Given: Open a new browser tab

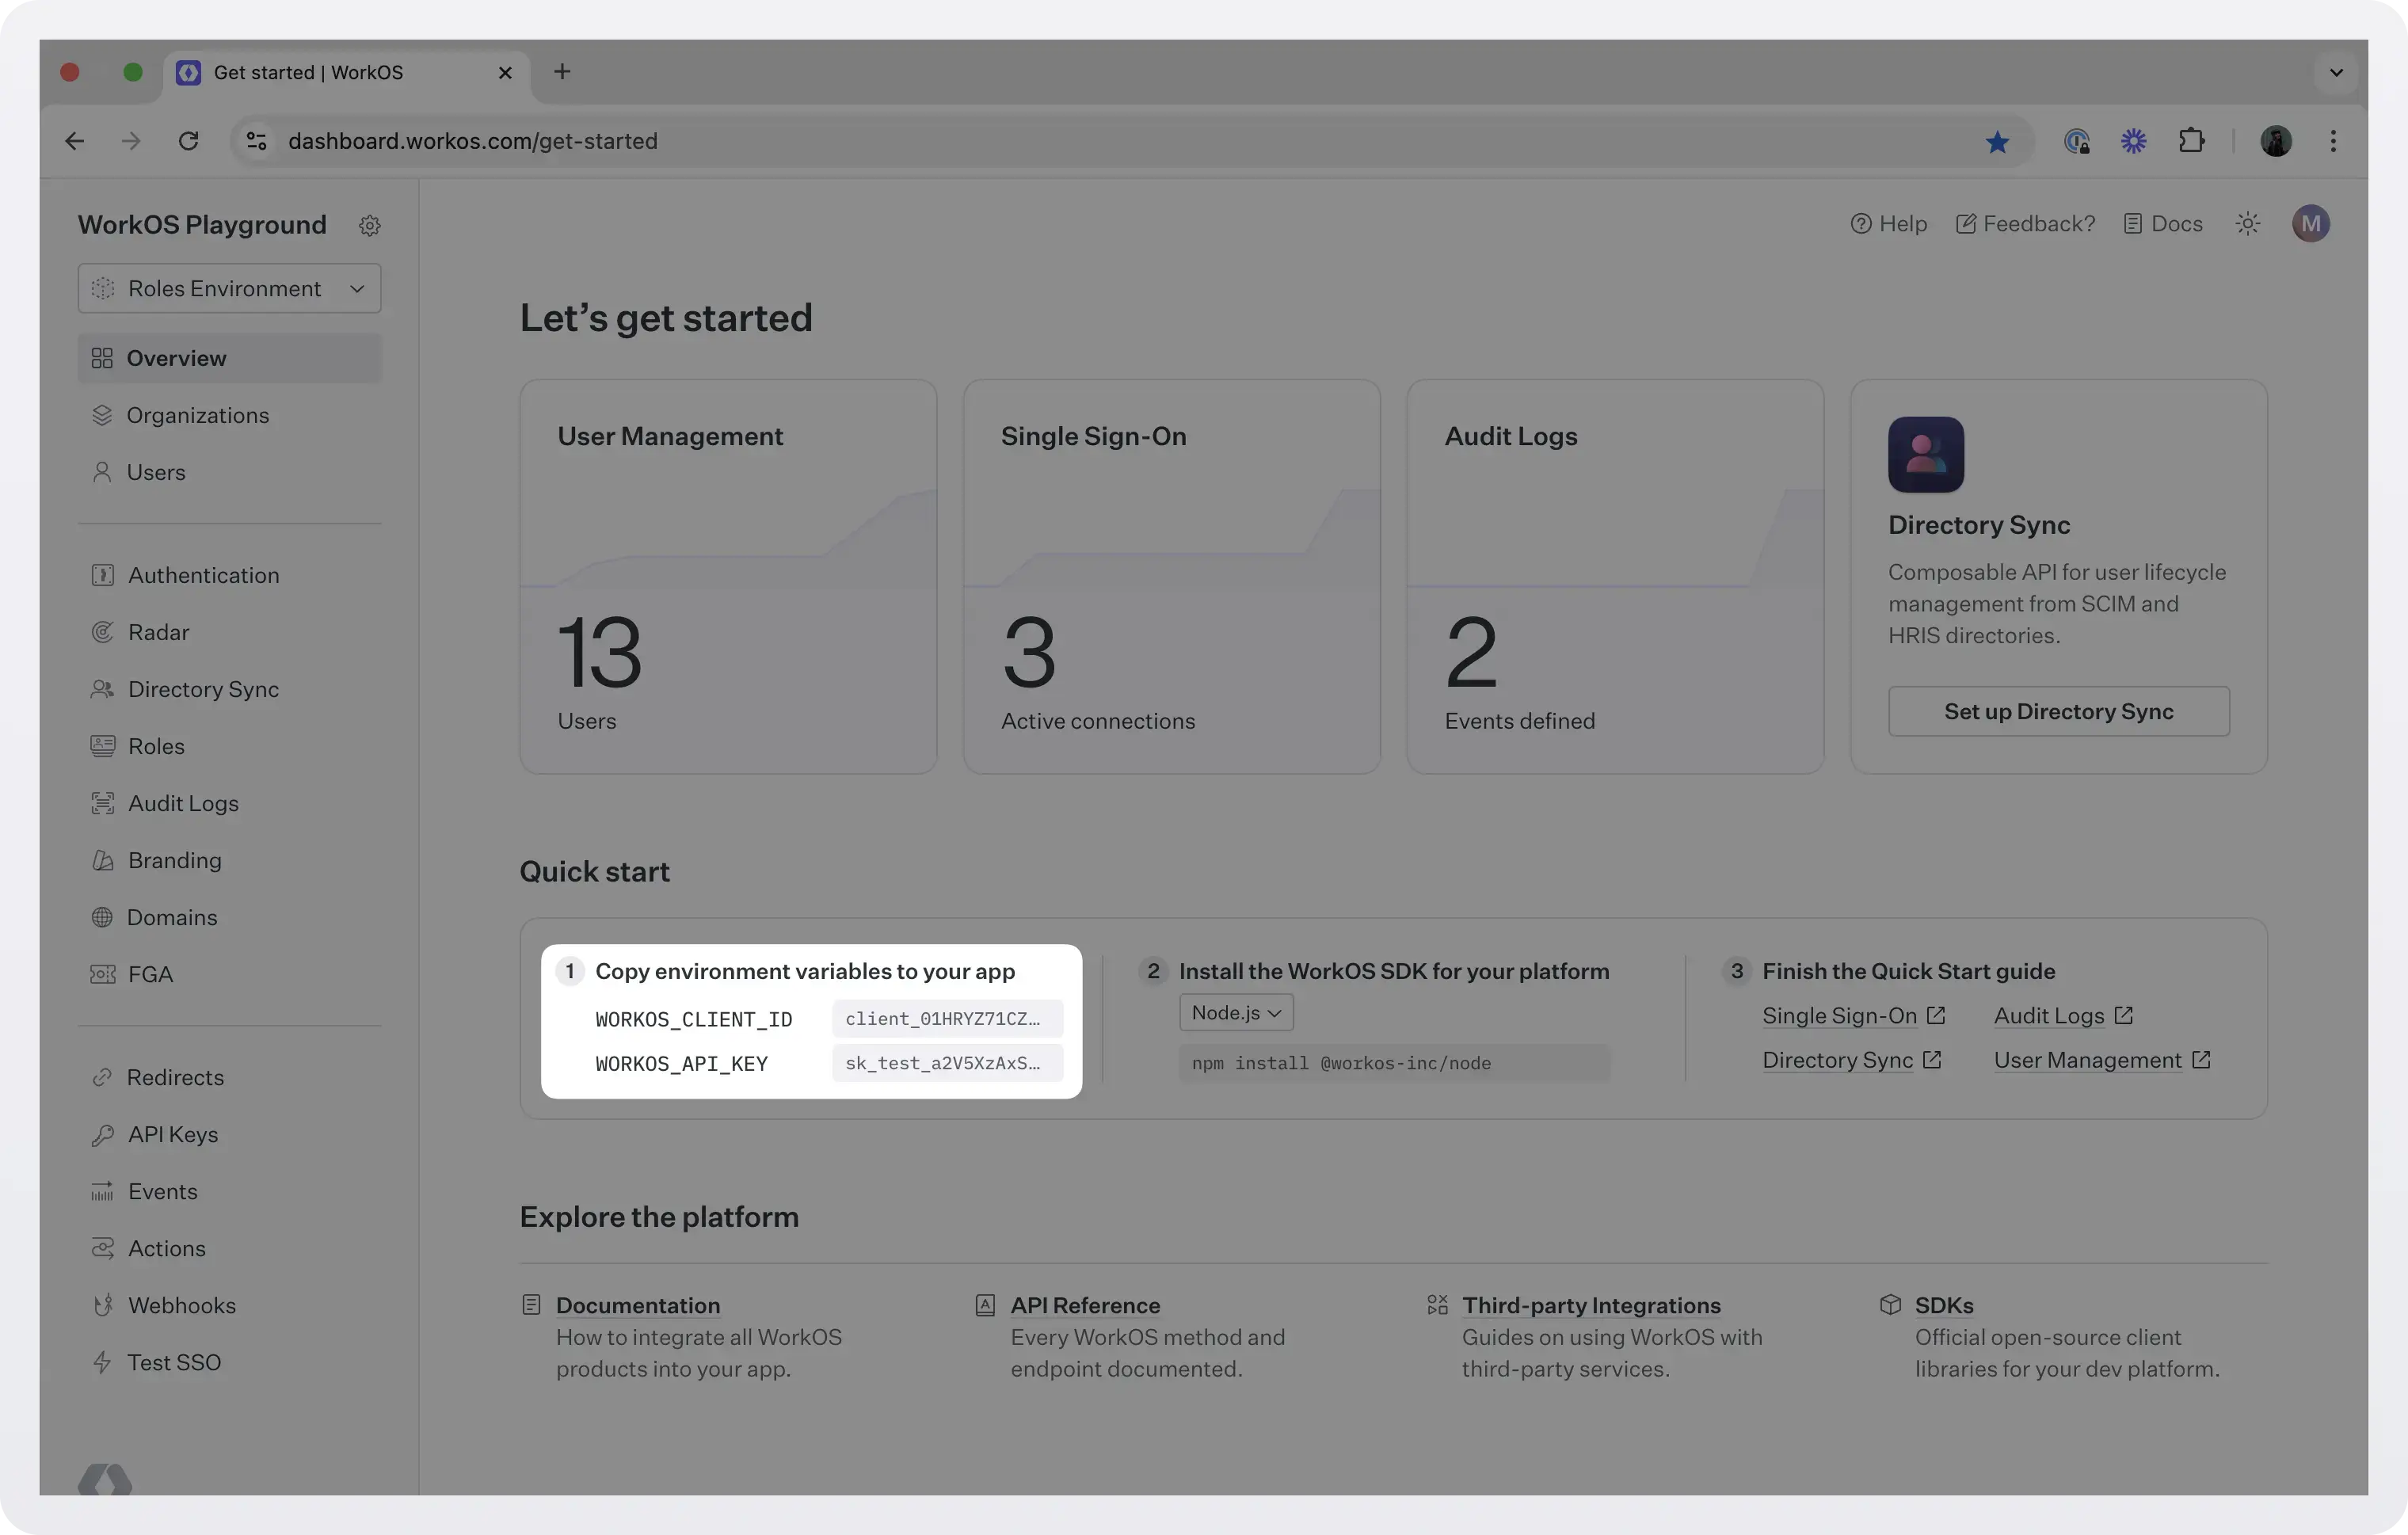Looking at the screenshot, I should 562,71.
